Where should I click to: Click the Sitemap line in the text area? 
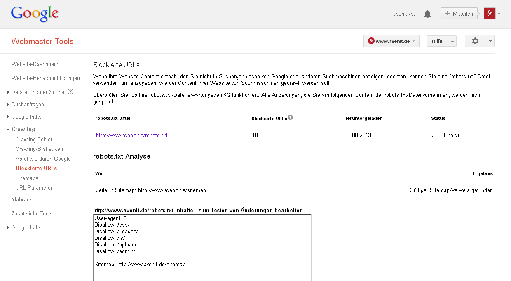(x=140, y=264)
